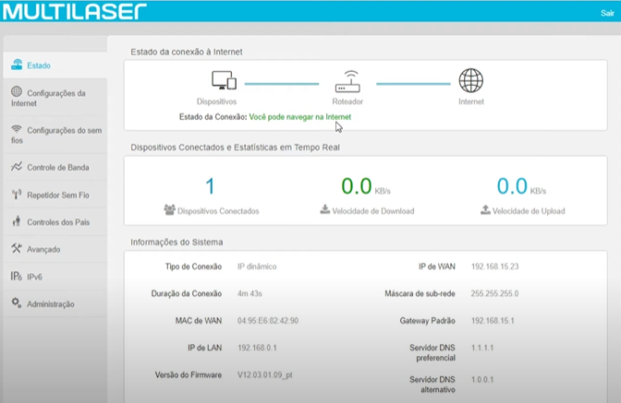621x403 pixels.
Task: Click the MULTILASER logo in header
Action: [75, 11]
